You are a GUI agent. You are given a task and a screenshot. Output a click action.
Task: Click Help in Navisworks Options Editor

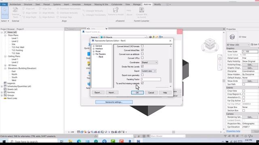click(165, 93)
